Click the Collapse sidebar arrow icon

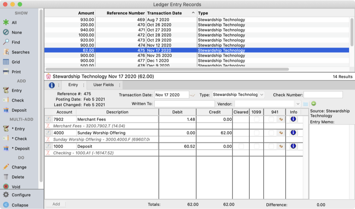(6, 205)
